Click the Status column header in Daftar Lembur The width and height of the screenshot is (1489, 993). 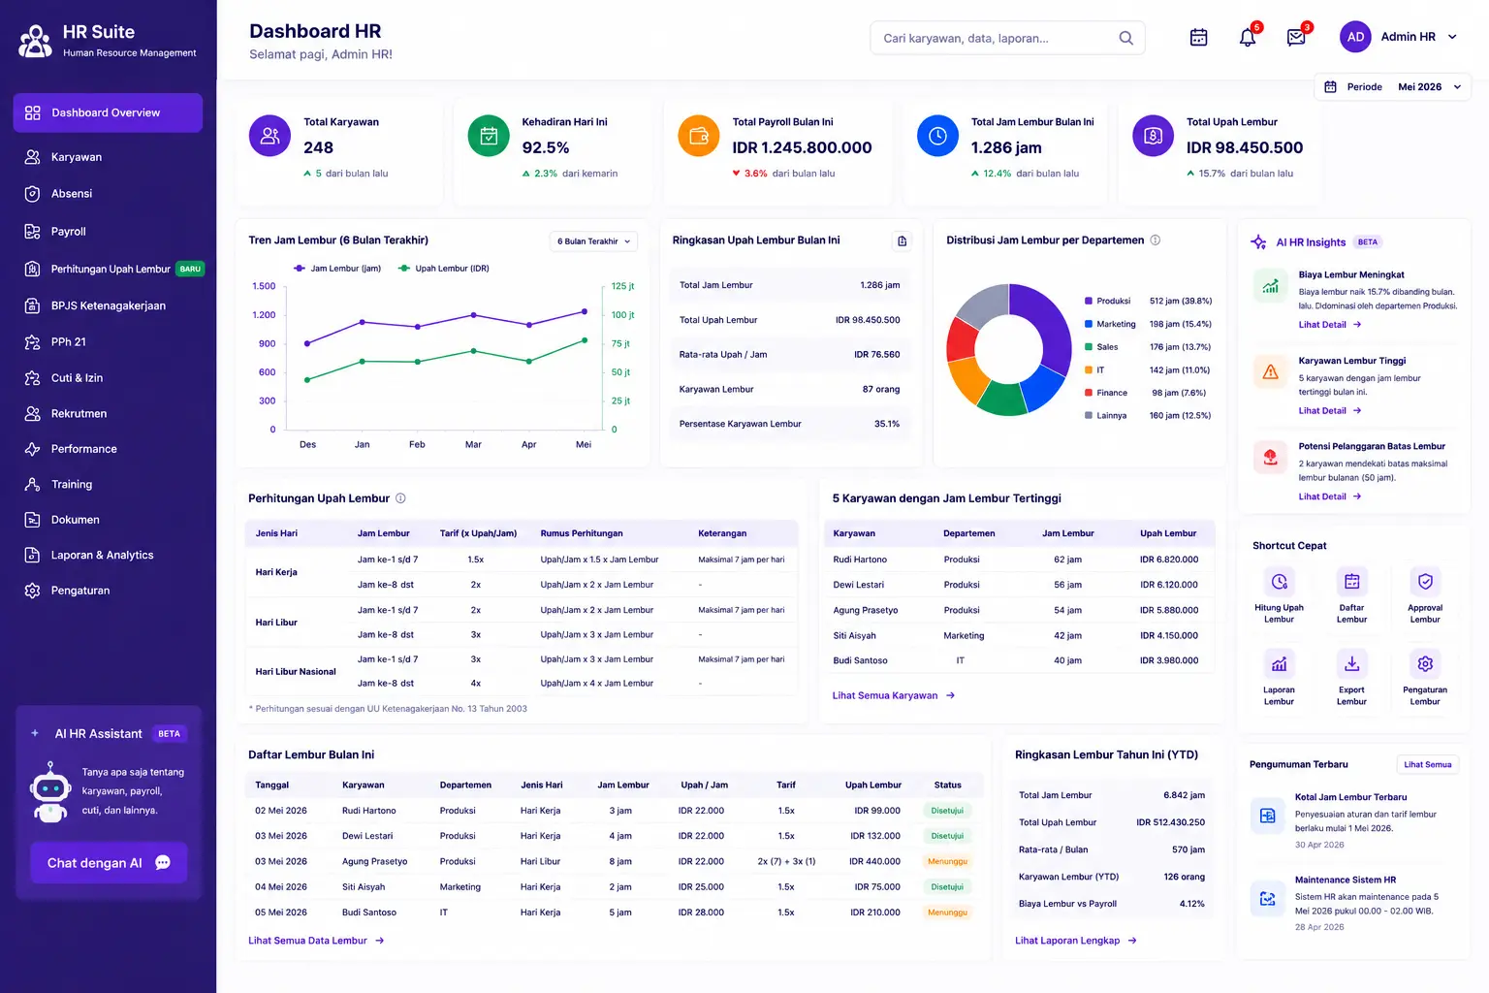point(948,785)
